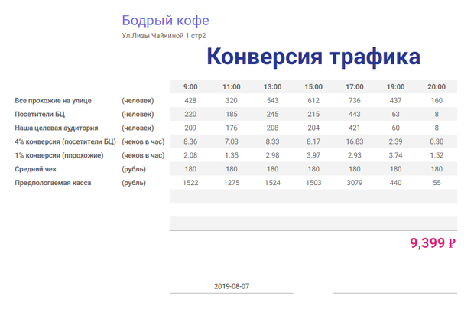Click cell value 440

(395, 183)
